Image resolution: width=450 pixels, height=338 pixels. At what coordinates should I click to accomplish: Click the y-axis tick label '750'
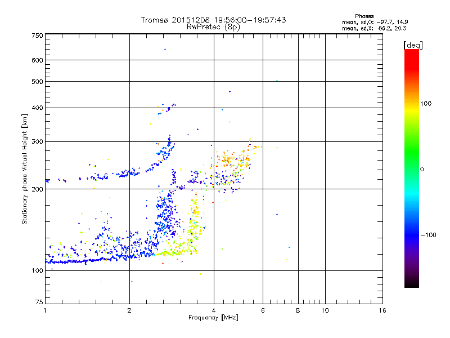(37, 35)
